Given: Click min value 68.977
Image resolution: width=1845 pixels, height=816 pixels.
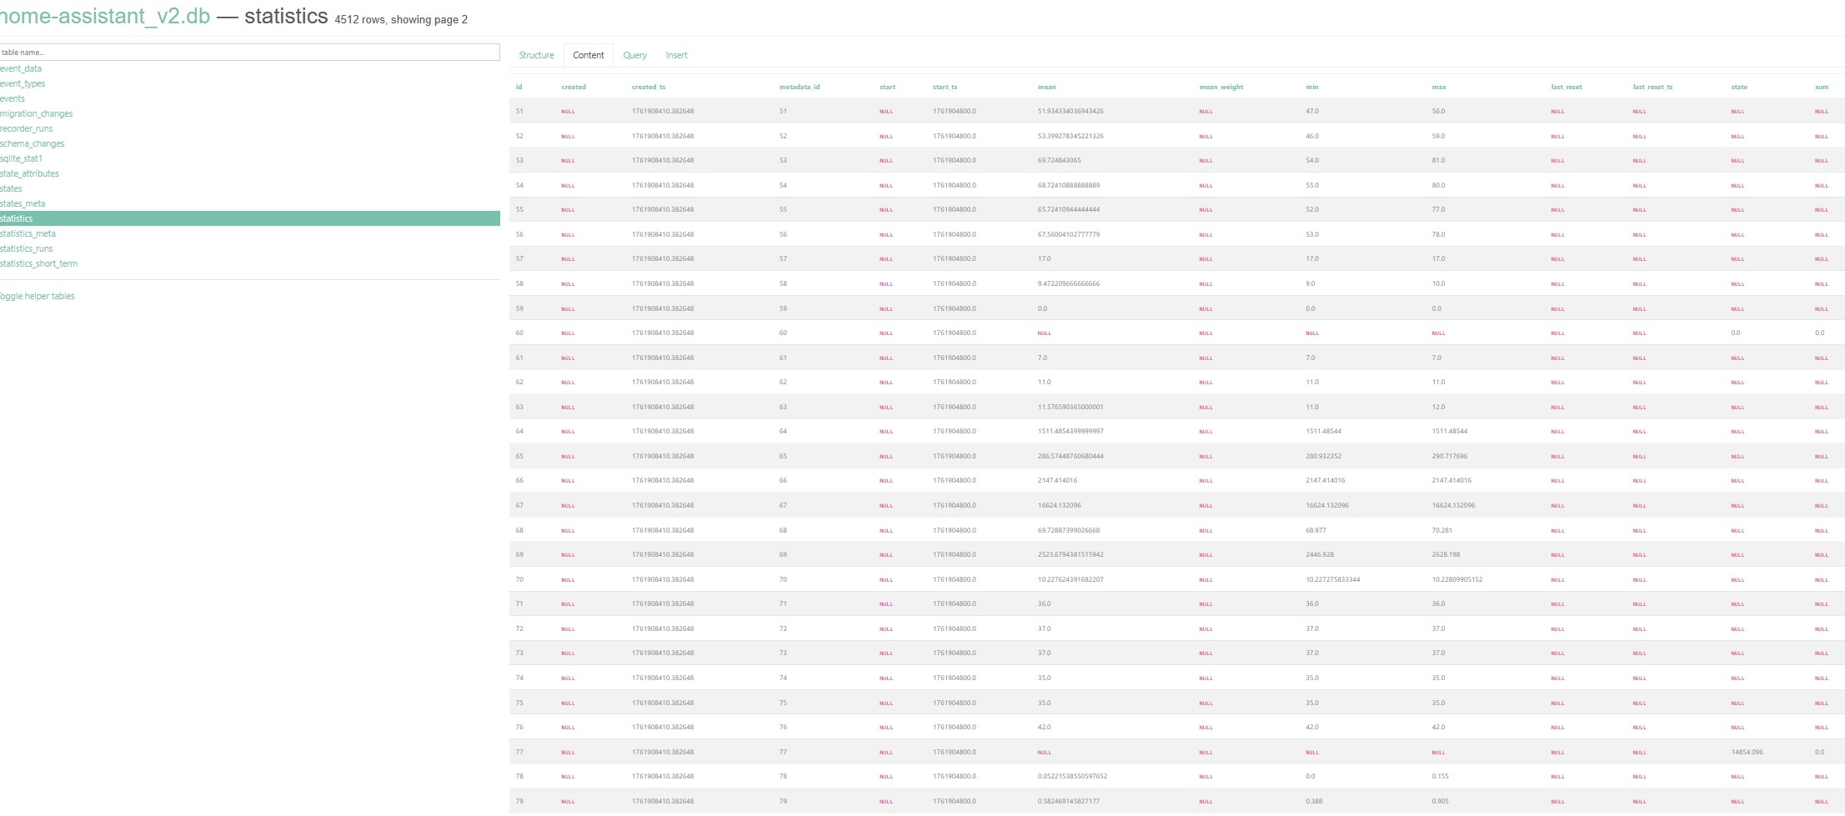Looking at the screenshot, I should [x=1316, y=530].
